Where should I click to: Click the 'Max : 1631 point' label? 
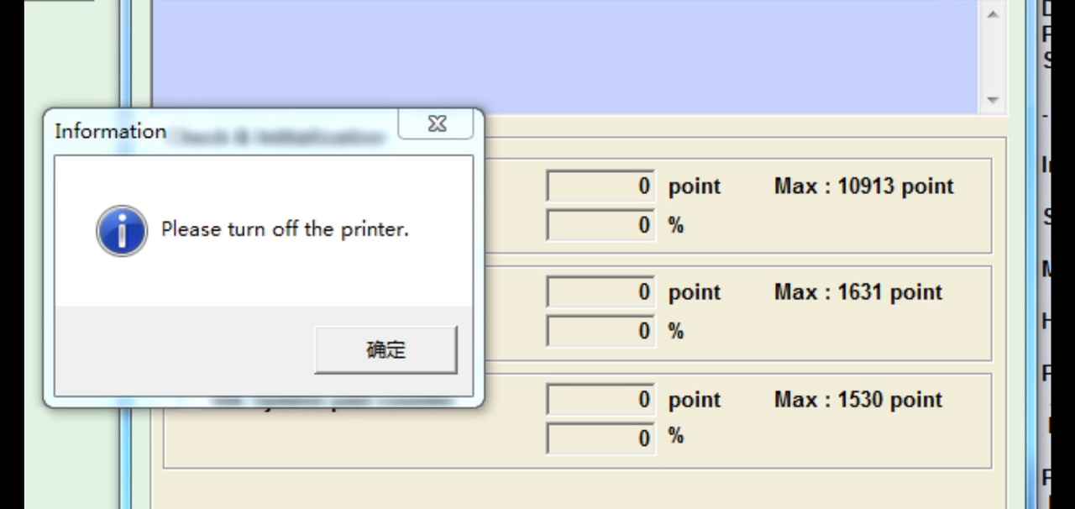click(857, 292)
